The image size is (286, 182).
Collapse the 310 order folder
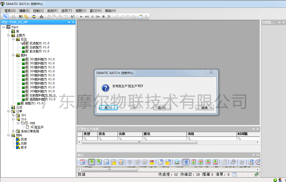[13, 119]
